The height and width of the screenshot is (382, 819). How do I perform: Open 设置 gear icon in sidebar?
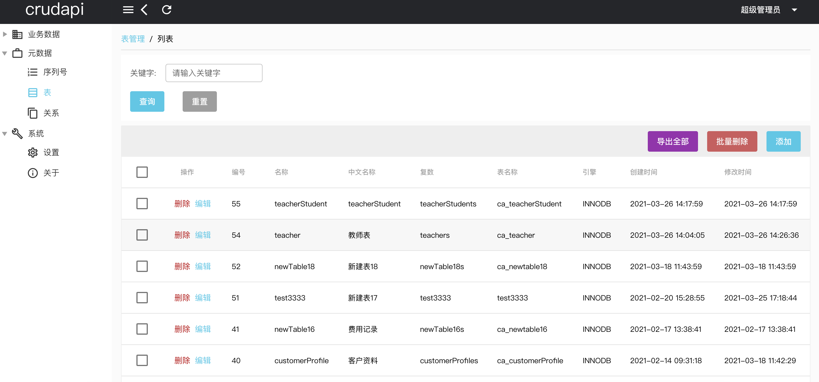(x=33, y=153)
